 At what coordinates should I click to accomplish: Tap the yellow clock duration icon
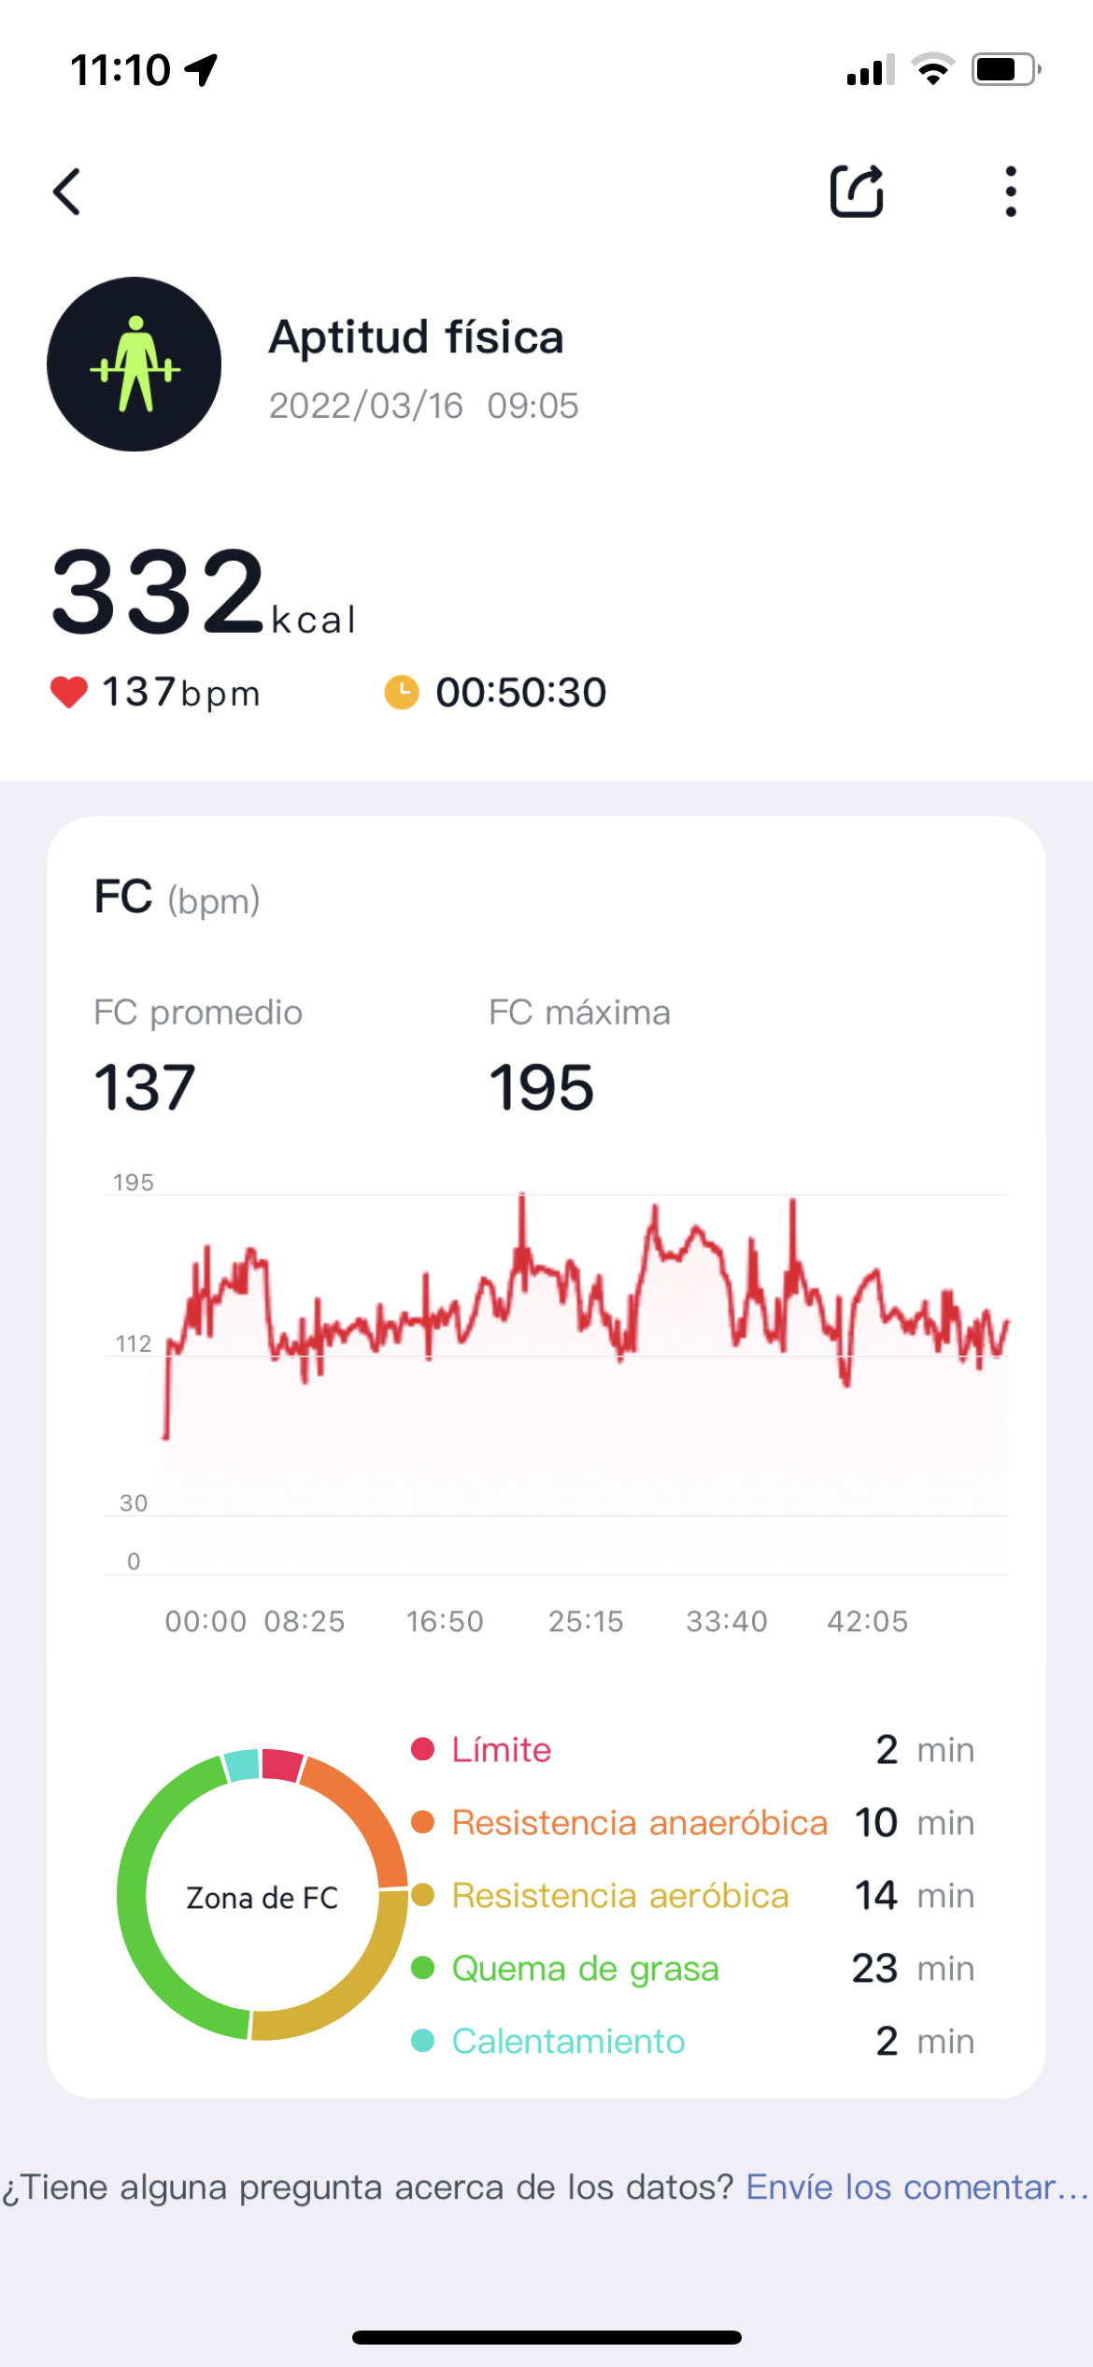402,693
